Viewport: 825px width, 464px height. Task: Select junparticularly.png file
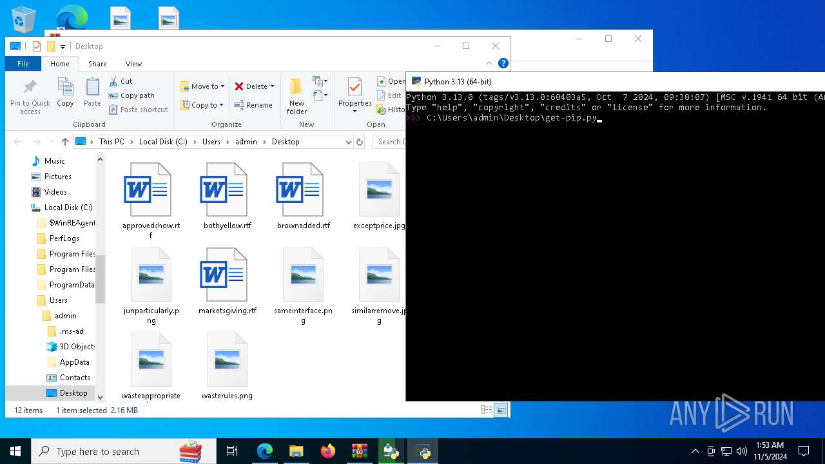pyautogui.click(x=151, y=285)
